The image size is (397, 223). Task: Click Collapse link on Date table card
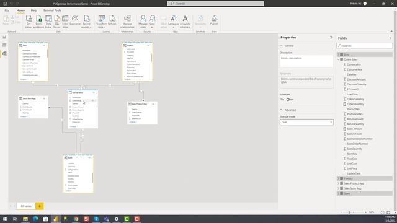pyautogui.click(x=24, y=79)
